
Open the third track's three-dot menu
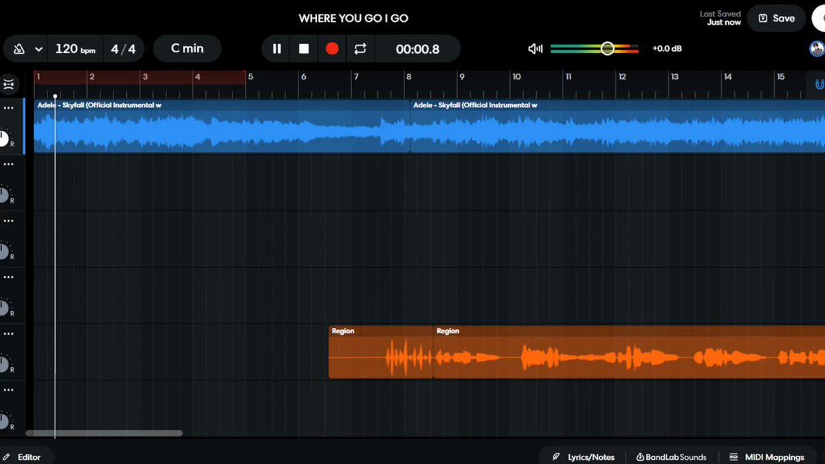click(8, 221)
